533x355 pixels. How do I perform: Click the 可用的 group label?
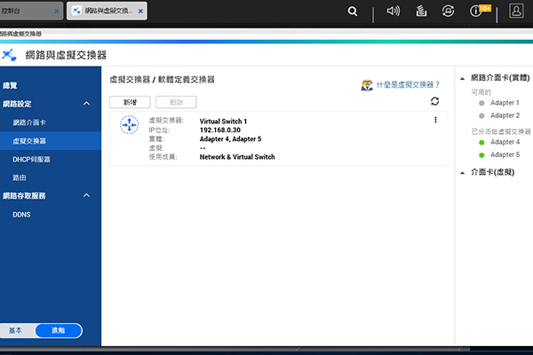coord(481,92)
